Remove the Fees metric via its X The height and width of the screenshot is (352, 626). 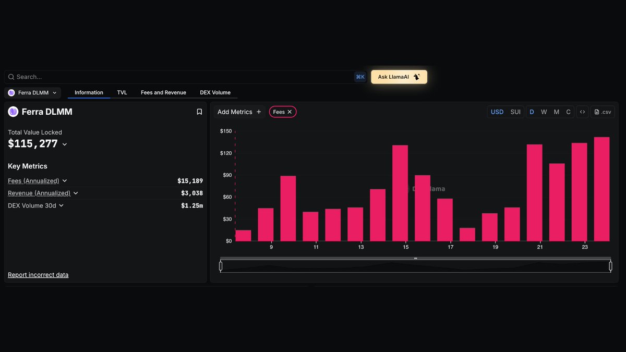pos(290,112)
